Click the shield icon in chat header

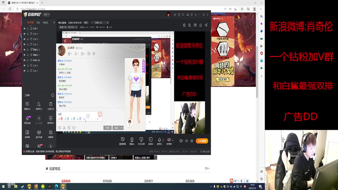[94, 54]
